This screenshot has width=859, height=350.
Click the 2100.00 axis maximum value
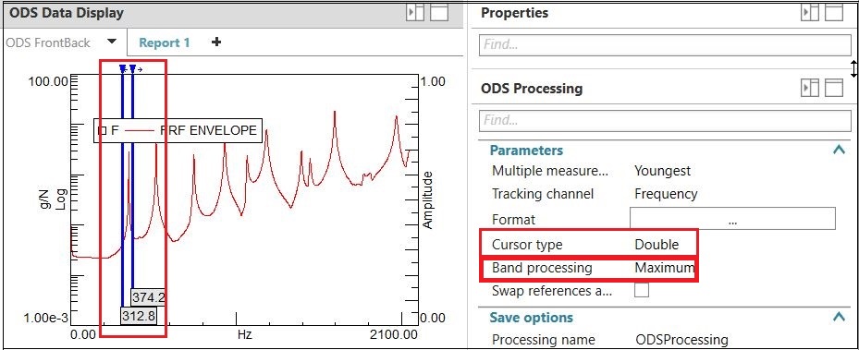click(x=392, y=334)
